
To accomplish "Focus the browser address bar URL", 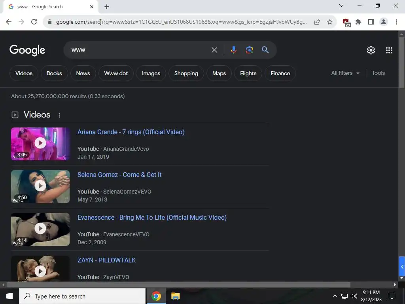I will (181, 22).
